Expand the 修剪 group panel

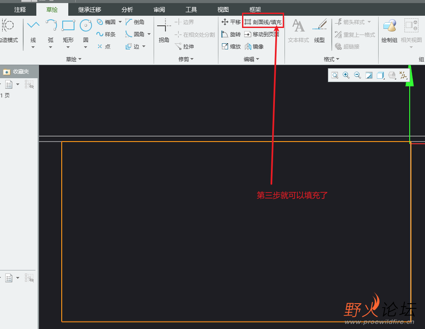pyautogui.click(x=186, y=59)
